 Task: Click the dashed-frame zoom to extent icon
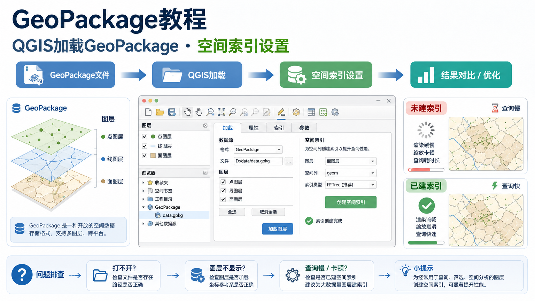click(221, 112)
